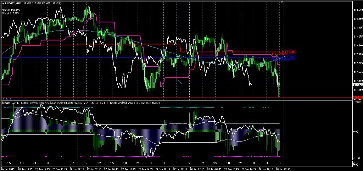Viewport: 363px width, 171px height.
Task: Click the 0.00 level on indicator scale
Action: click(x=357, y=132)
